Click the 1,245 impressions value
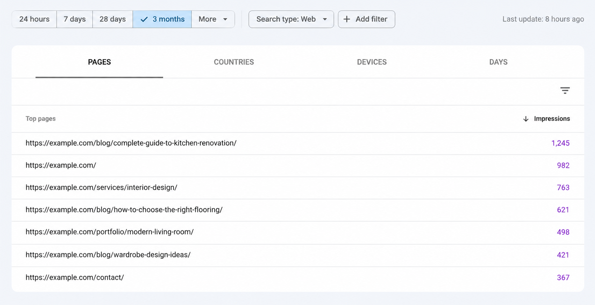Image resolution: width=595 pixels, height=305 pixels. click(560, 143)
